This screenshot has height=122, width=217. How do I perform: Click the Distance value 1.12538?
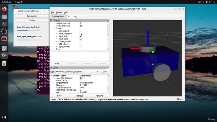[83, 85]
